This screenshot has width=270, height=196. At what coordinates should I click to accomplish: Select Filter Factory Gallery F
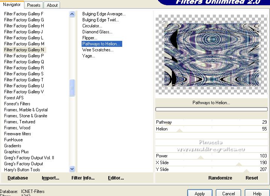tap(24, 14)
